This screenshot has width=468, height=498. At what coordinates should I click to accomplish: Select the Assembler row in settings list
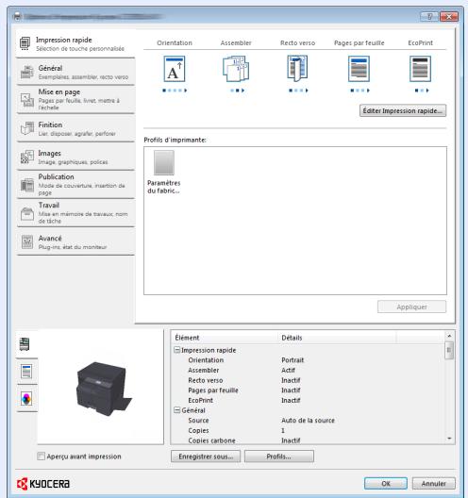[x=309, y=371]
